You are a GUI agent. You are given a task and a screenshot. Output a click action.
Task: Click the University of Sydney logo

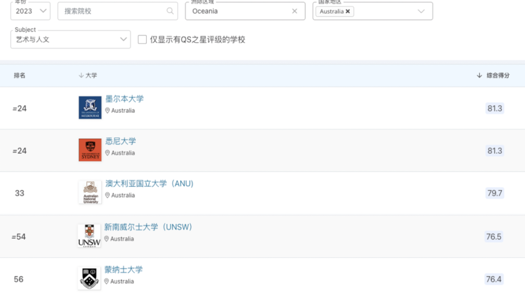pos(90,150)
